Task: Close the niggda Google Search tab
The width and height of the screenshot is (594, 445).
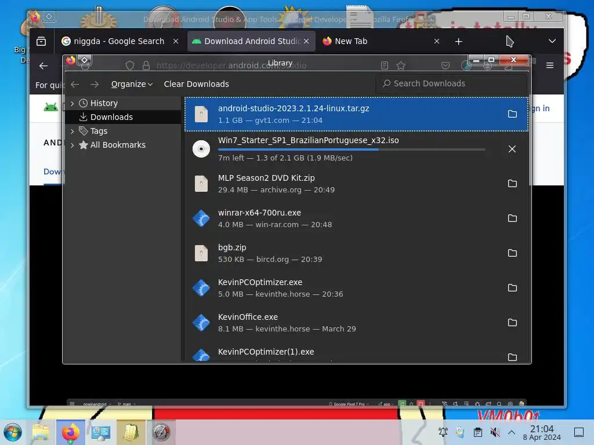Action: [176, 41]
